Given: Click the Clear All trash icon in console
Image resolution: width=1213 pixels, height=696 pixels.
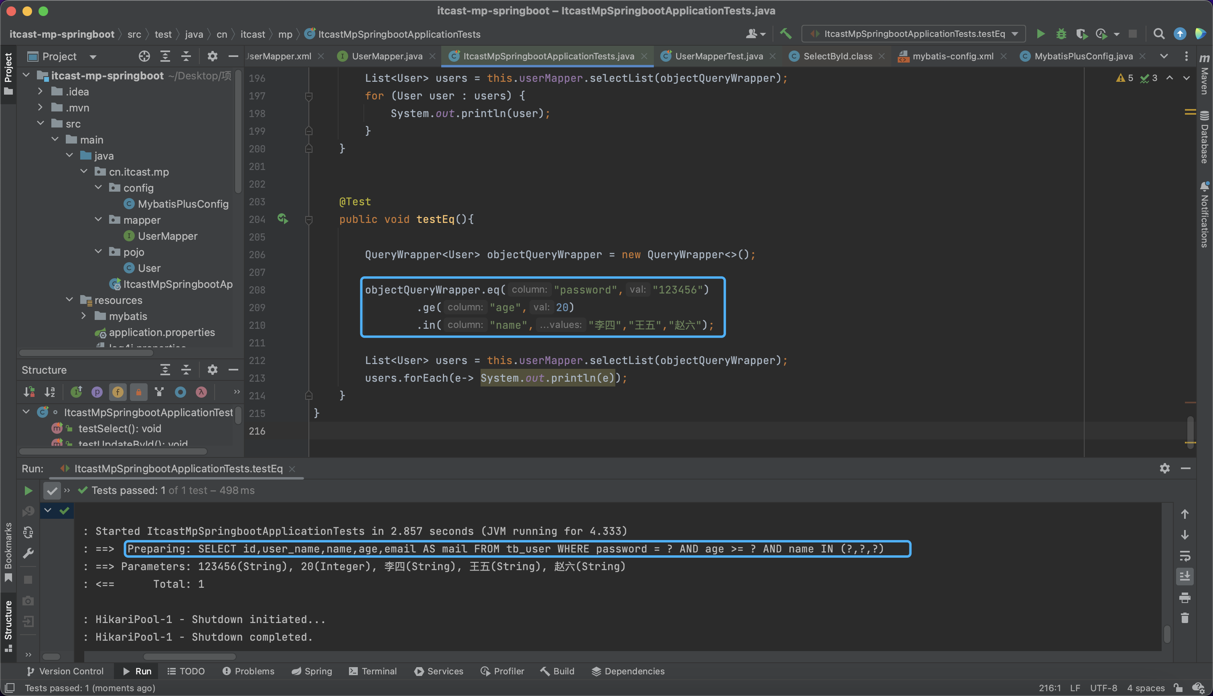Looking at the screenshot, I should tap(1184, 618).
